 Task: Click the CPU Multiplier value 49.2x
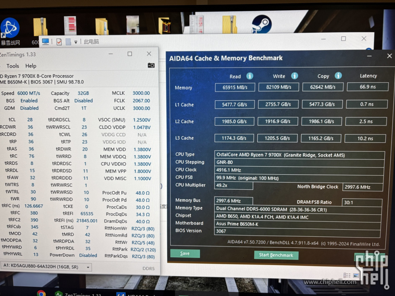click(233, 186)
